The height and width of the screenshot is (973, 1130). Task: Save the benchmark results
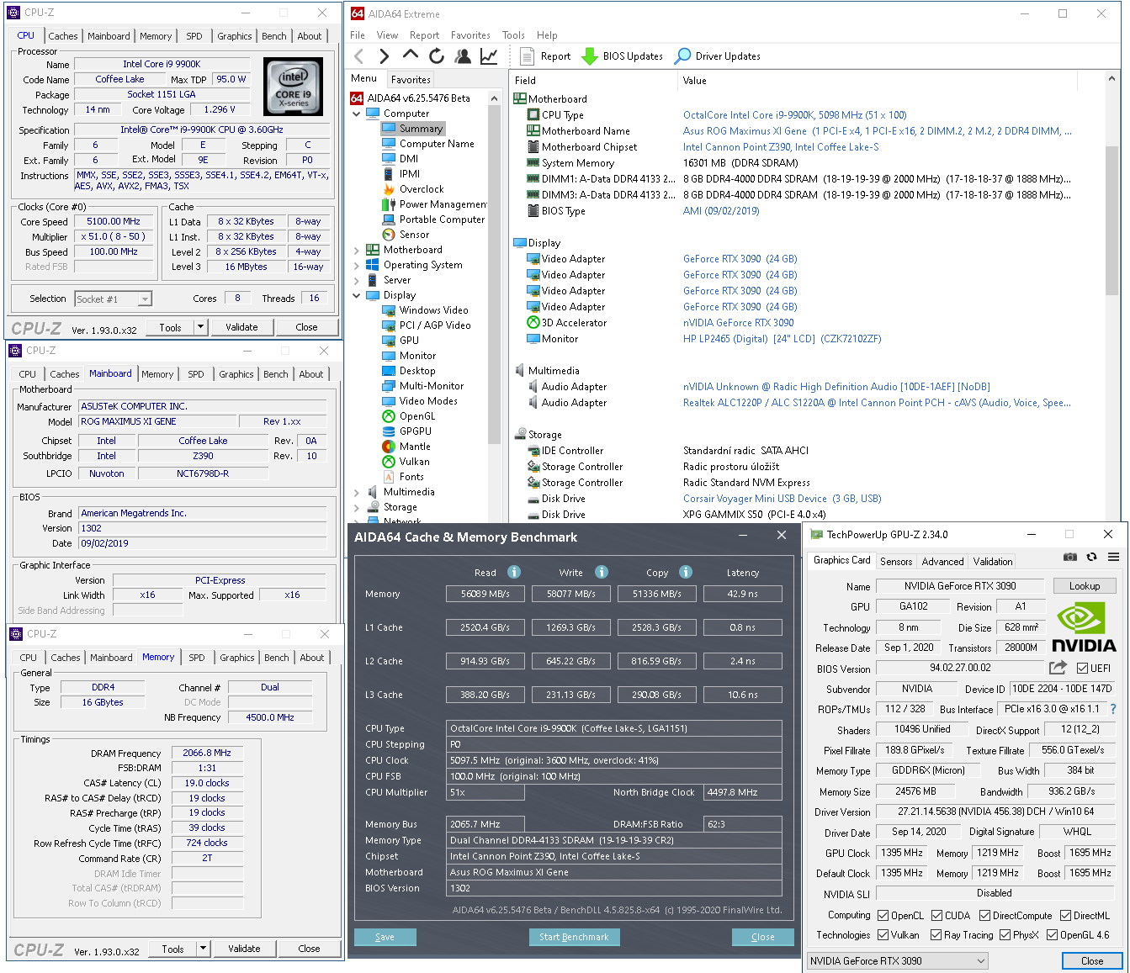coord(385,937)
